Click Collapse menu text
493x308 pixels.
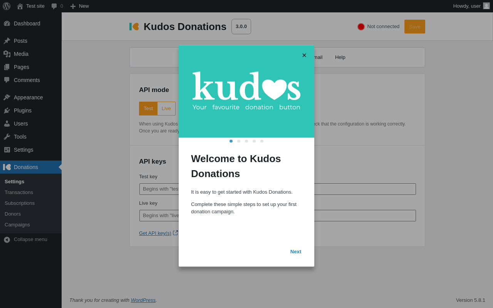(30, 239)
